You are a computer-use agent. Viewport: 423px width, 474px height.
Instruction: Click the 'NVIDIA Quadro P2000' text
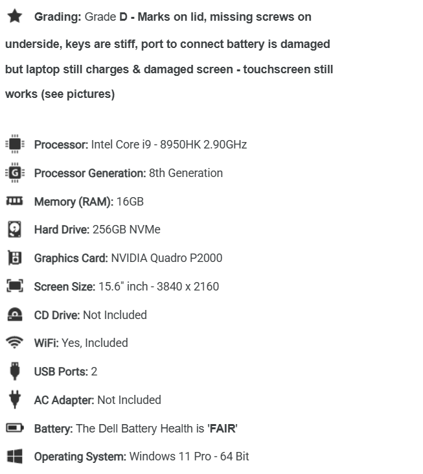(x=166, y=258)
